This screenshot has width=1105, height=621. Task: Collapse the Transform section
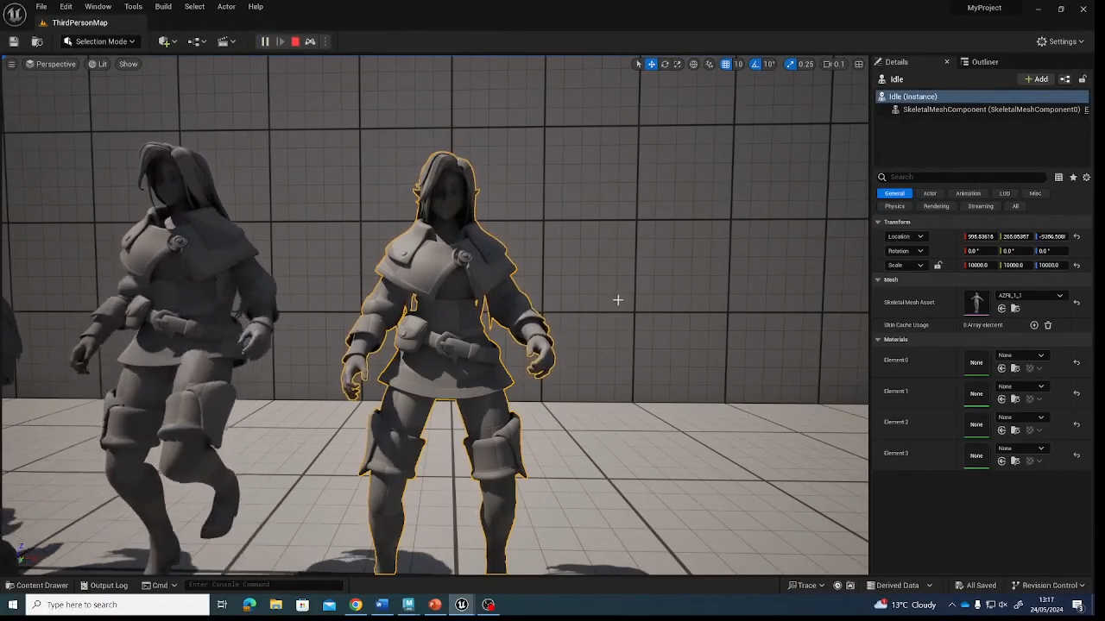coord(878,223)
